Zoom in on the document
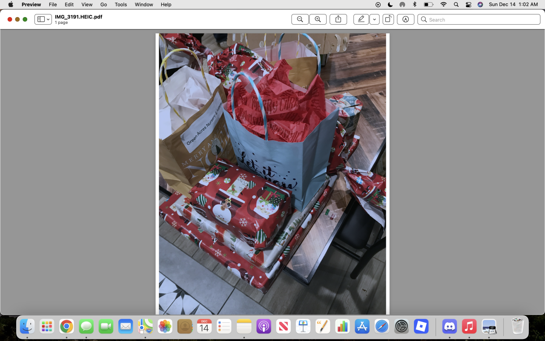Screen dimensions: 545x341 (318, 20)
